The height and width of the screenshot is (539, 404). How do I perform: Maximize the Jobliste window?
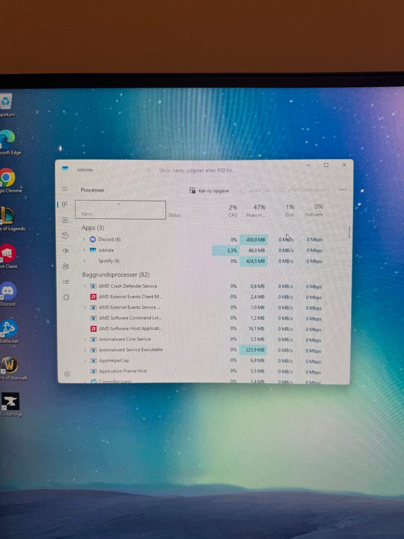click(326, 165)
